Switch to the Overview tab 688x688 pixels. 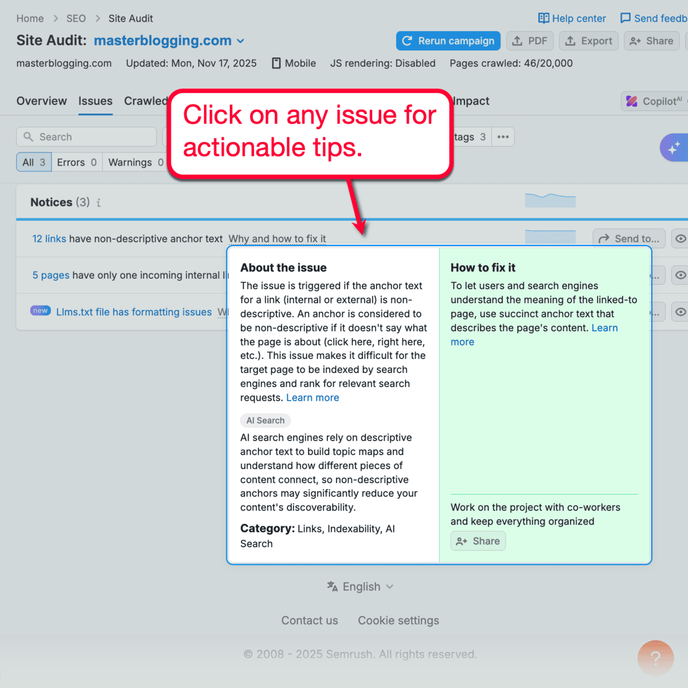tap(41, 101)
